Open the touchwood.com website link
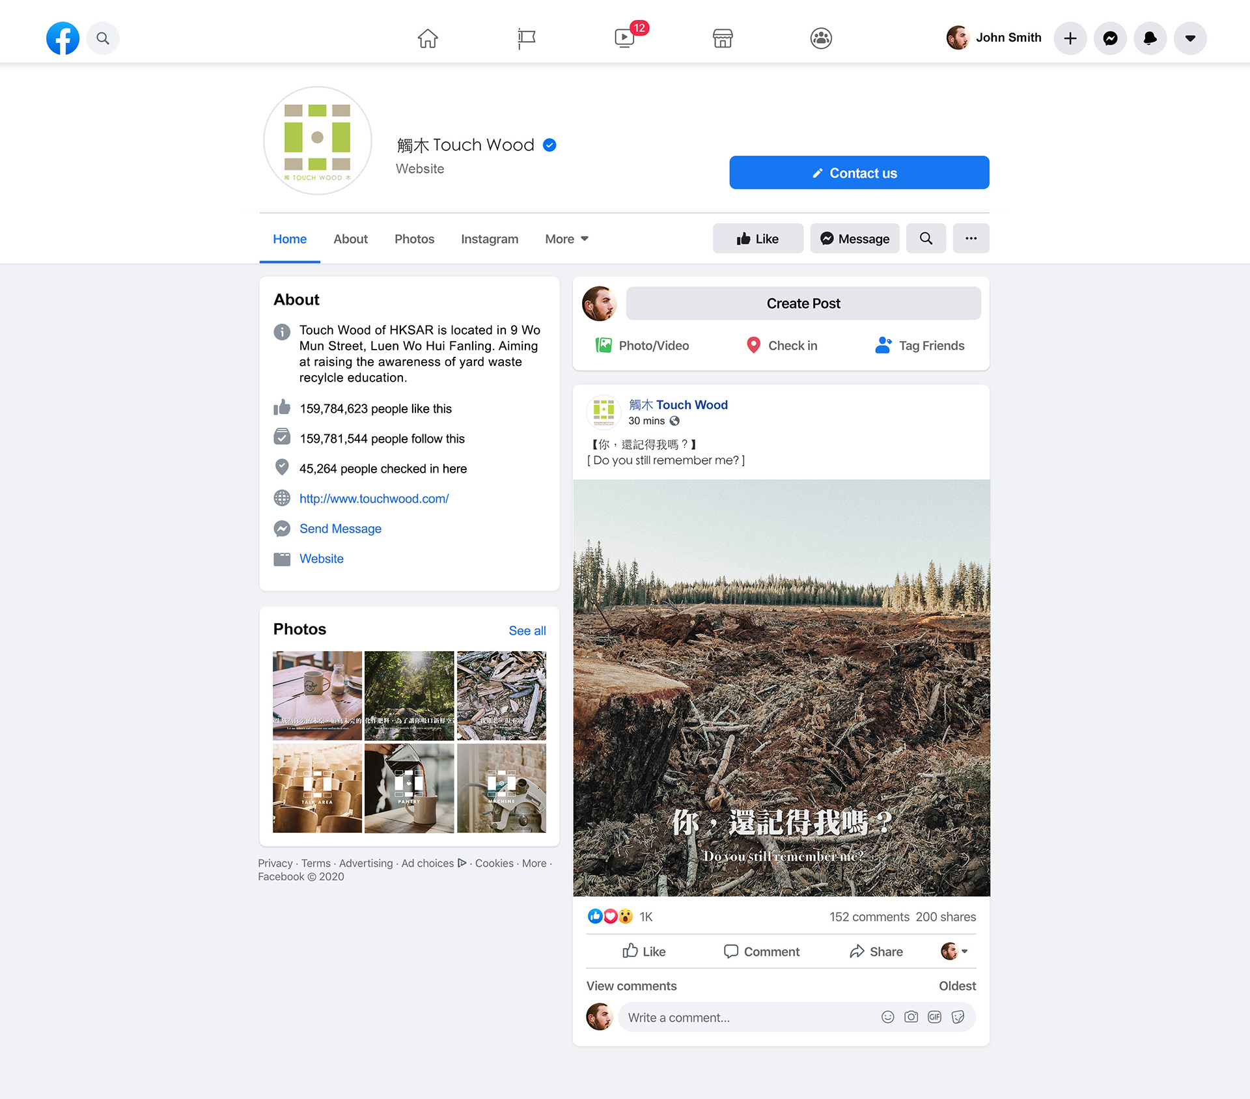Image resolution: width=1250 pixels, height=1099 pixels. click(374, 499)
